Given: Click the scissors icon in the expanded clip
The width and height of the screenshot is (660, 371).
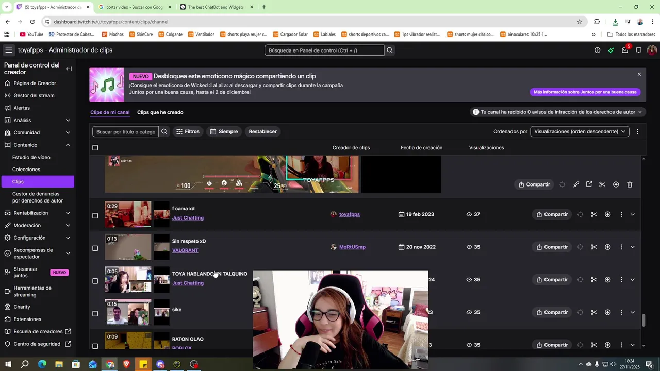Looking at the screenshot, I should coord(602,184).
